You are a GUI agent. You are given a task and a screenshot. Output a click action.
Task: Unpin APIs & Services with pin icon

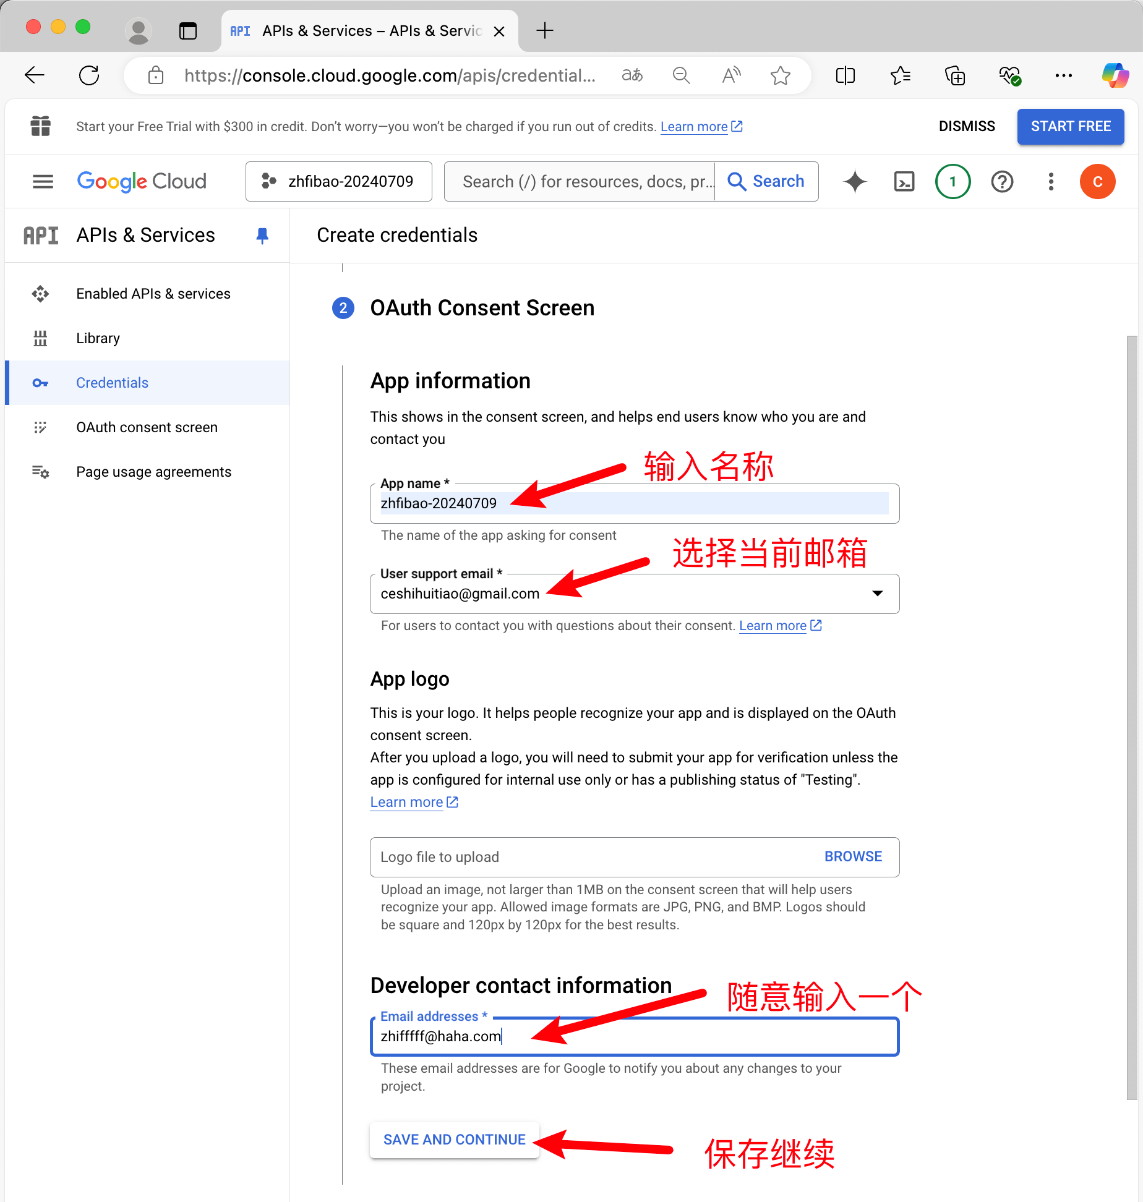[x=262, y=236]
